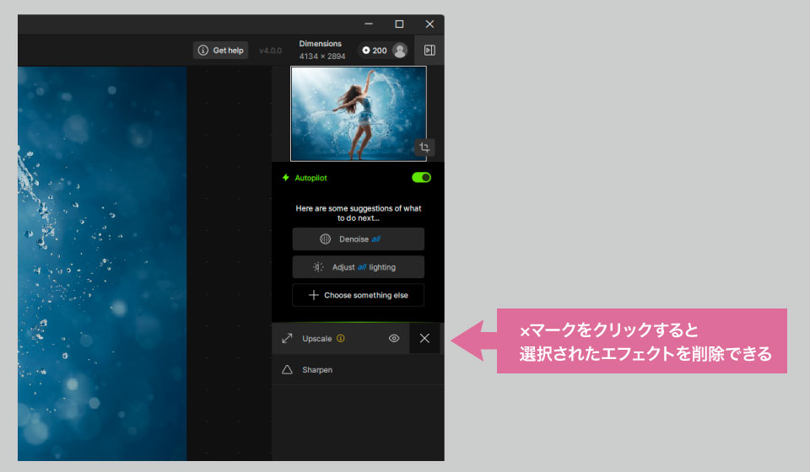Image resolution: width=810 pixels, height=472 pixels.
Task: Click the Dimensions 4134 × 2894 text
Action: click(321, 50)
